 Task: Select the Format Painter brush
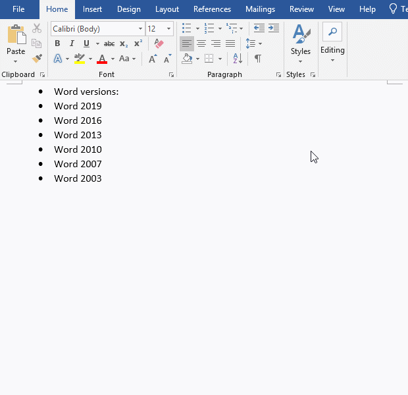coord(37,59)
